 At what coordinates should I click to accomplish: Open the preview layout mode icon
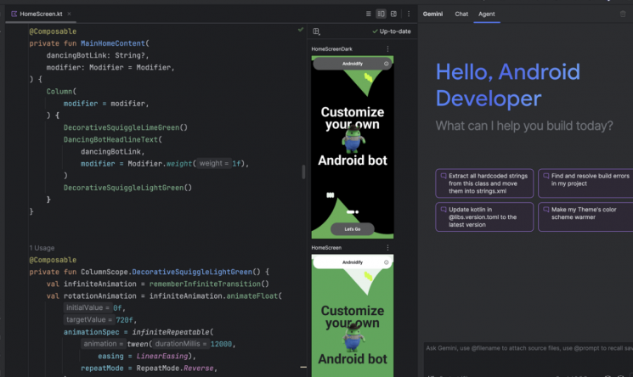click(316, 31)
